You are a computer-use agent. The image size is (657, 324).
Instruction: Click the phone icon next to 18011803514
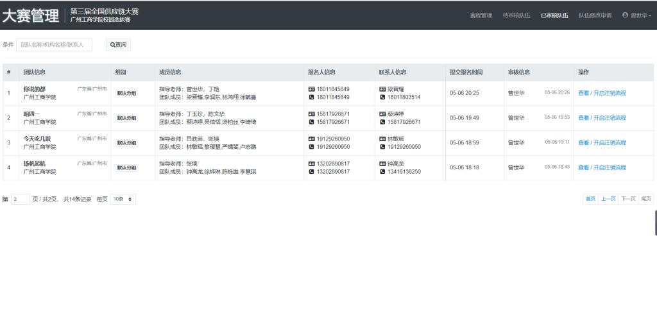coord(382,97)
